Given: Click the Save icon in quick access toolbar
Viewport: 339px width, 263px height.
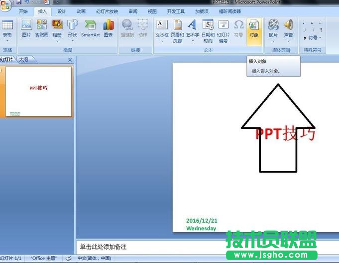Looking at the screenshot, I should pyautogui.click(x=19, y=2).
